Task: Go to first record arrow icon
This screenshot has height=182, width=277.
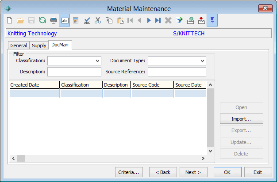Action: coord(130,20)
